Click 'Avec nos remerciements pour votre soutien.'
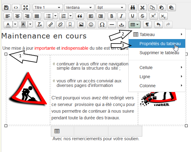Viewport: 191px width, 152px height. pos(96,139)
